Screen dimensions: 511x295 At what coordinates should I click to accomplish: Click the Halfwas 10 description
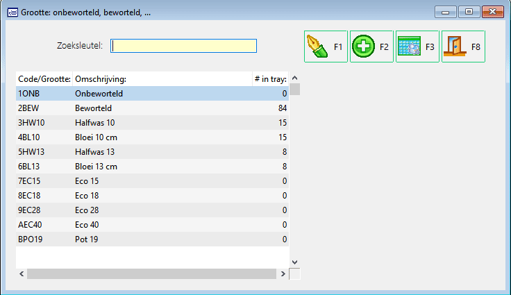(95, 123)
